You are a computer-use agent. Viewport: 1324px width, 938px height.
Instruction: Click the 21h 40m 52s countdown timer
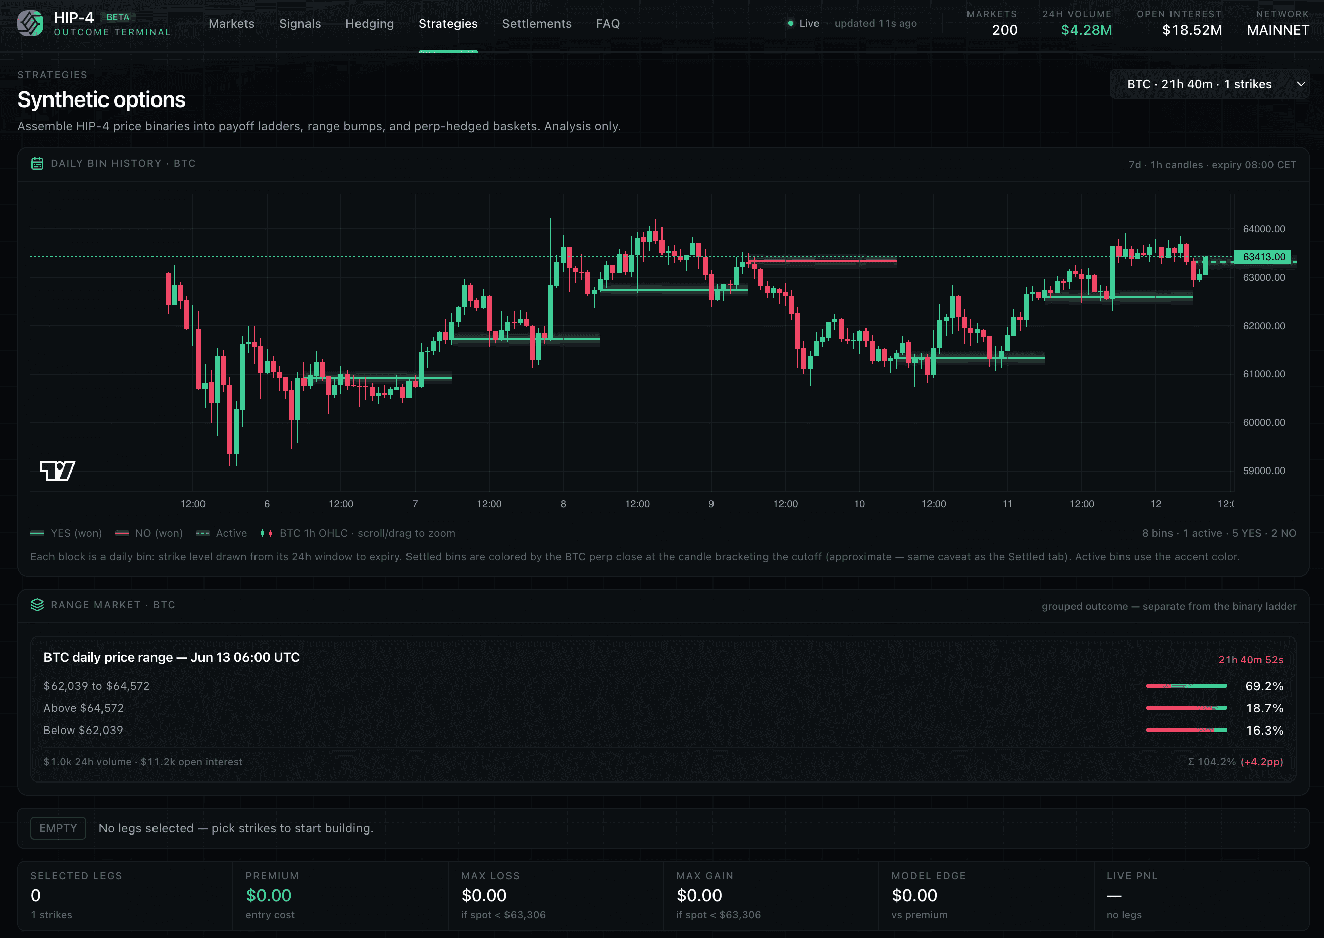(x=1251, y=660)
